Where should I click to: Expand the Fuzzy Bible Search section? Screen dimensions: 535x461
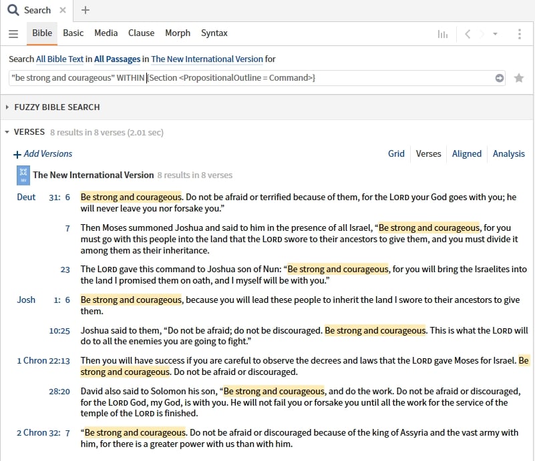tap(7, 107)
